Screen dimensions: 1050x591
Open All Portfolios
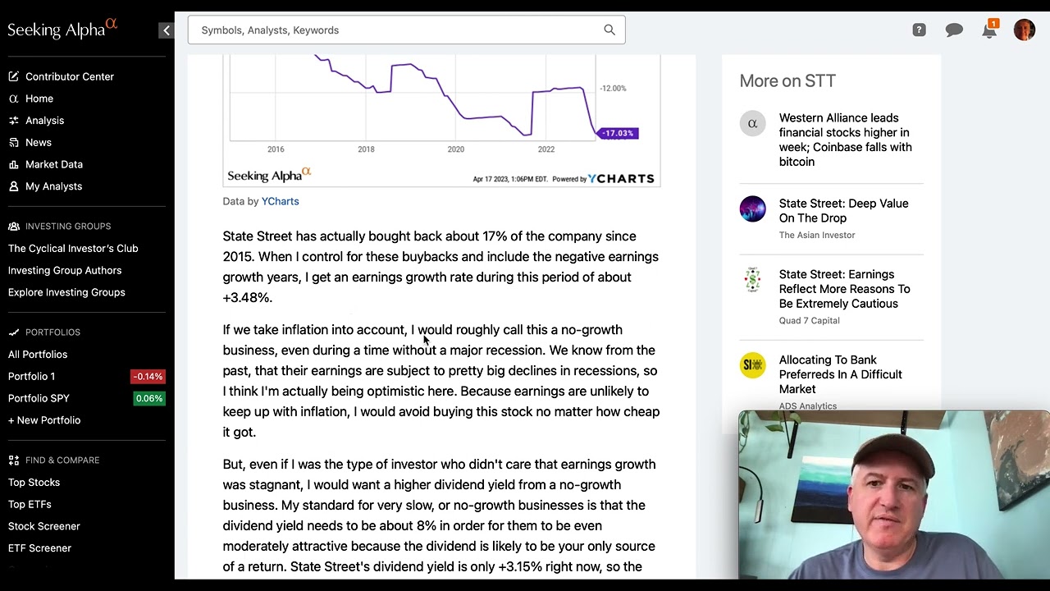point(38,355)
